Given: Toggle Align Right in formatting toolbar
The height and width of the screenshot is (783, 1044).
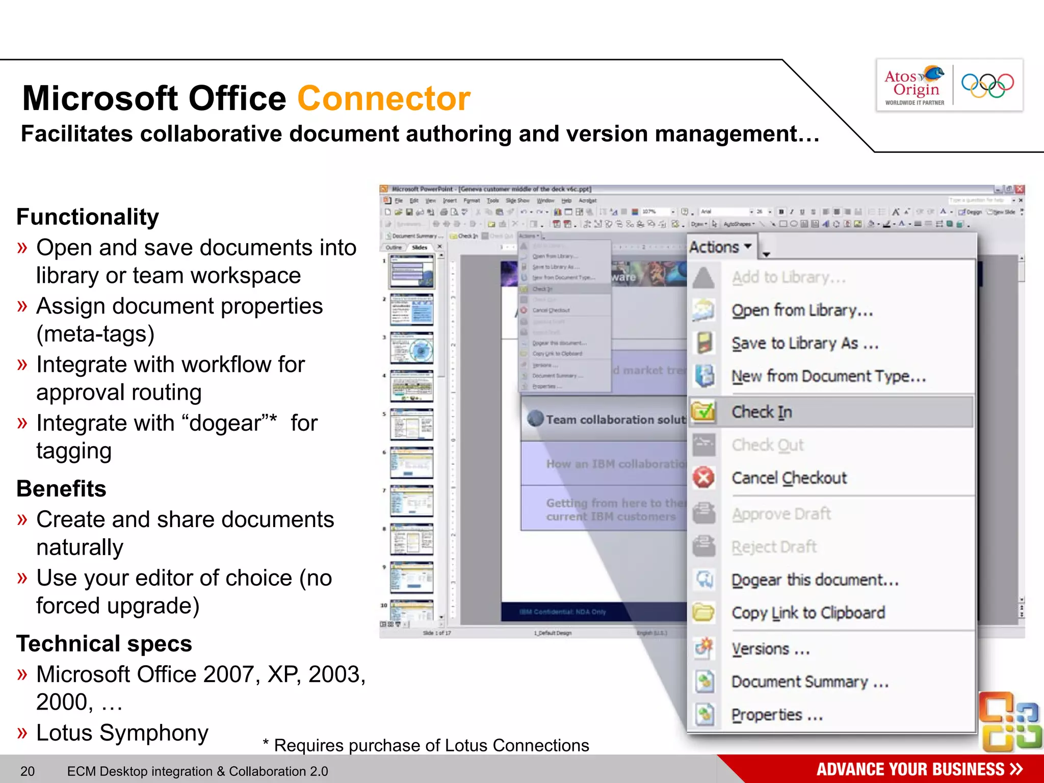Looking at the screenshot, I should pos(847,212).
